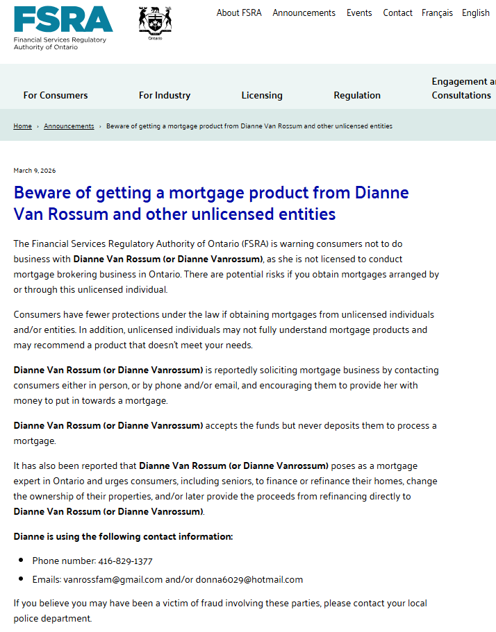Click the FSRA logo

click(x=63, y=28)
